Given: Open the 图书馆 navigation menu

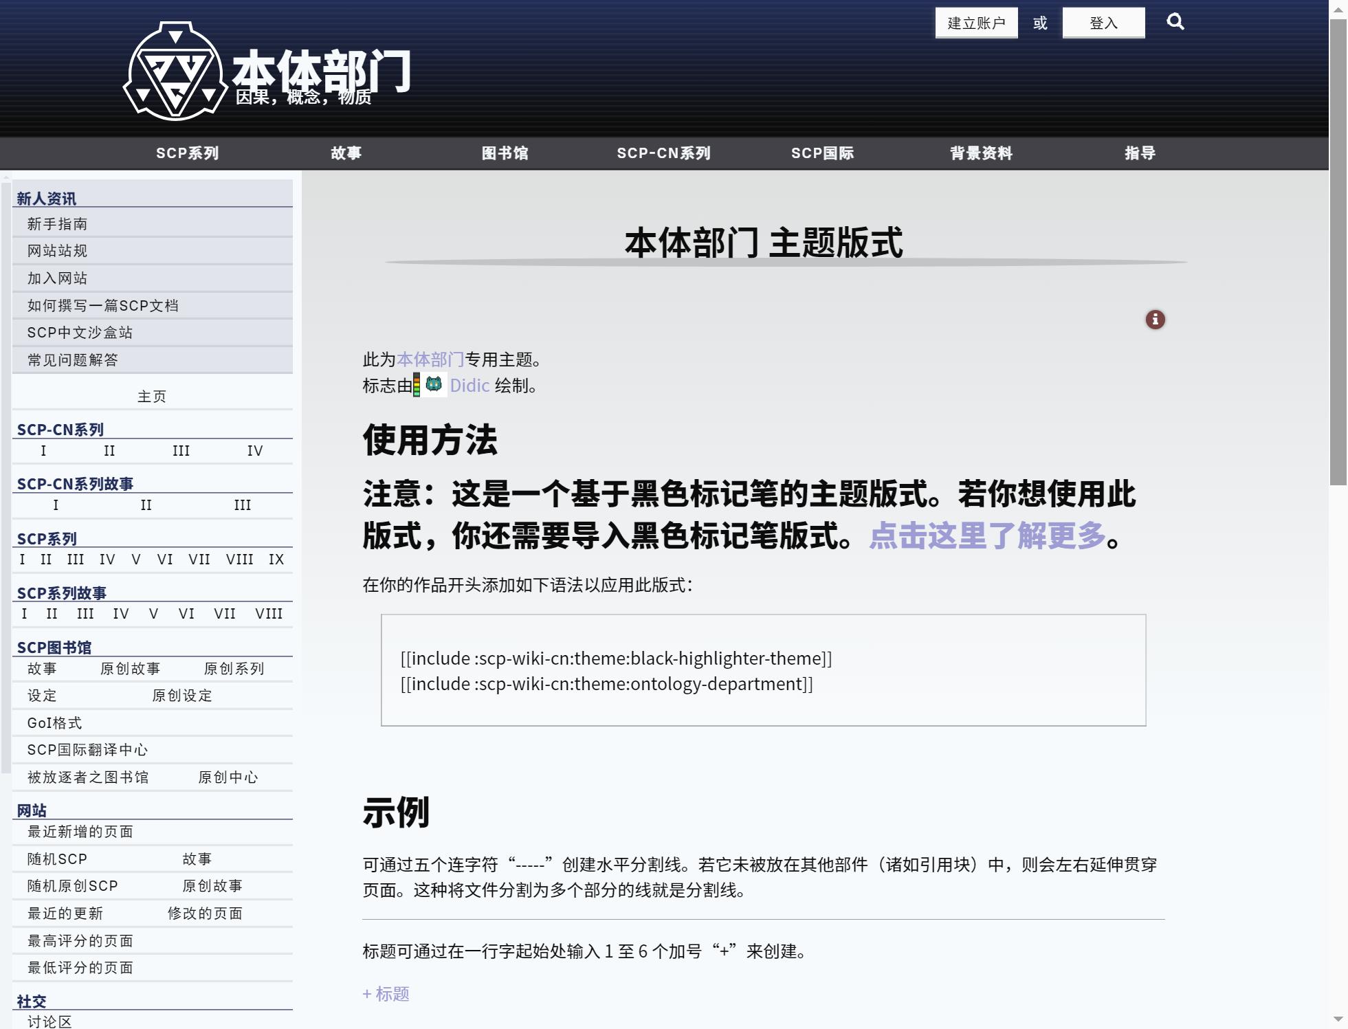Looking at the screenshot, I should click(505, 153).
